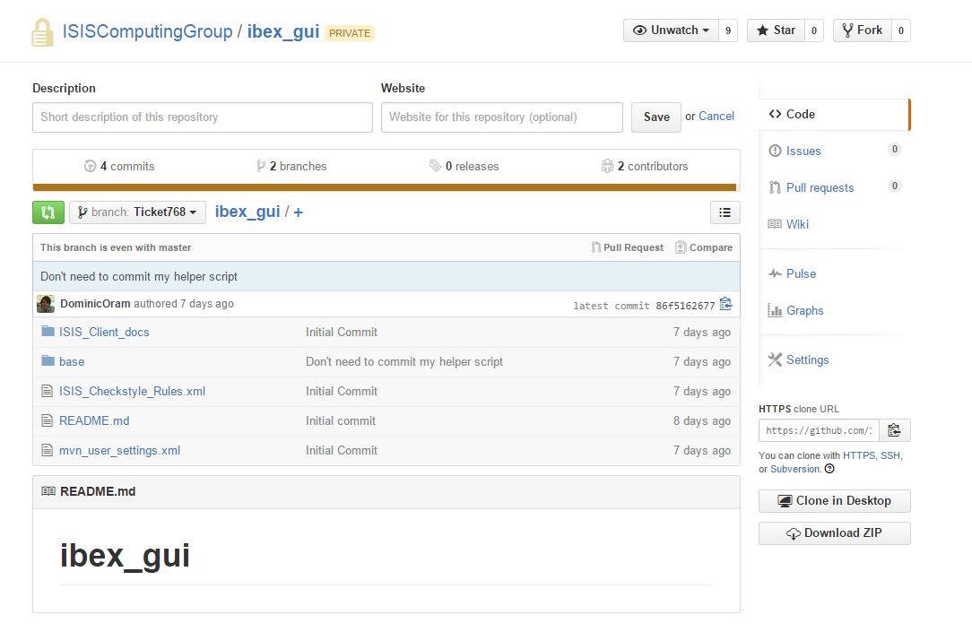This screenshot has height=632, width=972.
Task: Focus the Website URL field
Action: 502,117
